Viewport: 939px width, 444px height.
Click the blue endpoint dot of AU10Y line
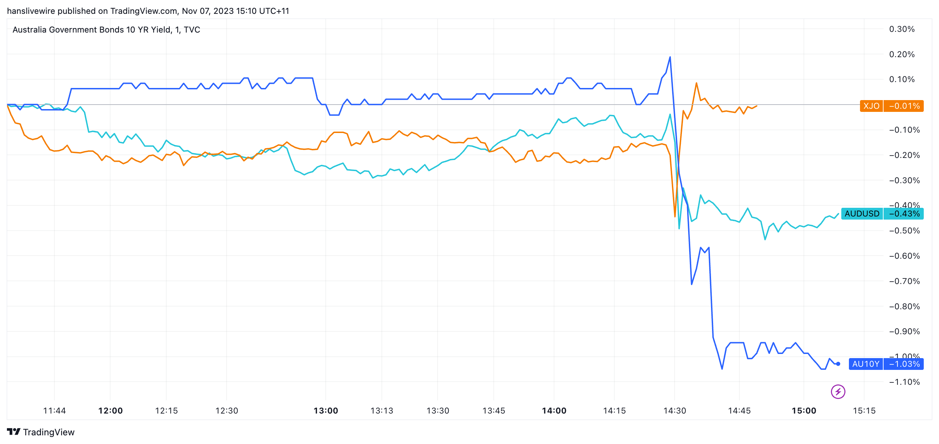[838, 364]
